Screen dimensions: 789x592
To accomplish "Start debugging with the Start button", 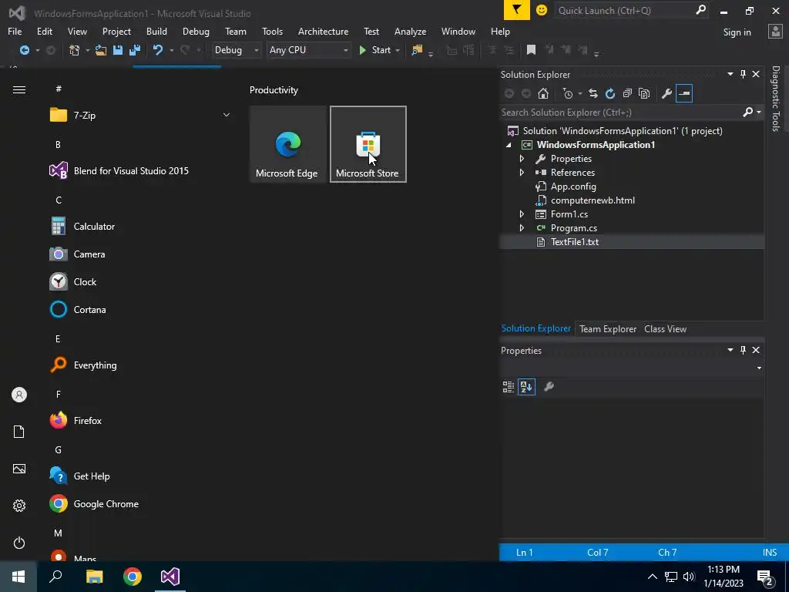I will (375, 50).
